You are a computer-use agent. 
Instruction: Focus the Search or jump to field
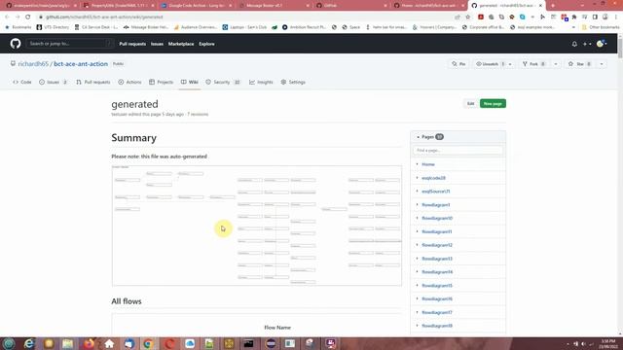(x=69, y=44)
